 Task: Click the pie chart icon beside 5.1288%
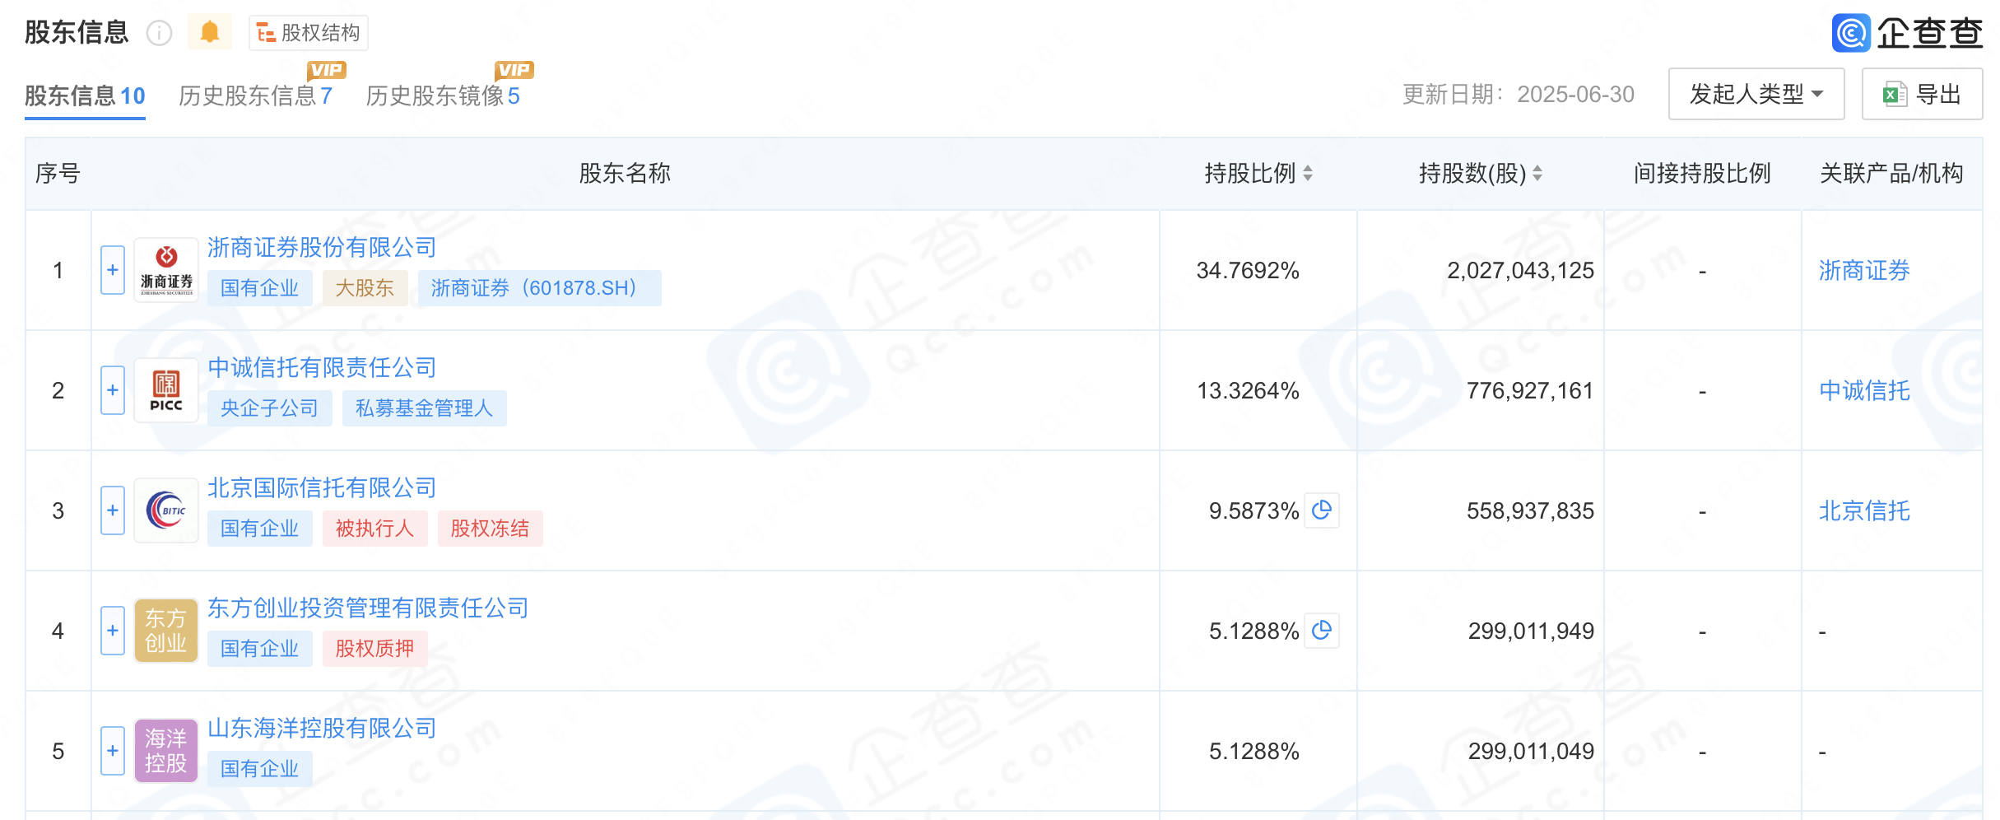pyautogui.click(x=1322, y=631)
